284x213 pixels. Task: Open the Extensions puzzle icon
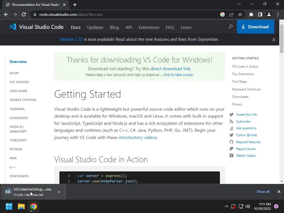click(x=251, y=14)
